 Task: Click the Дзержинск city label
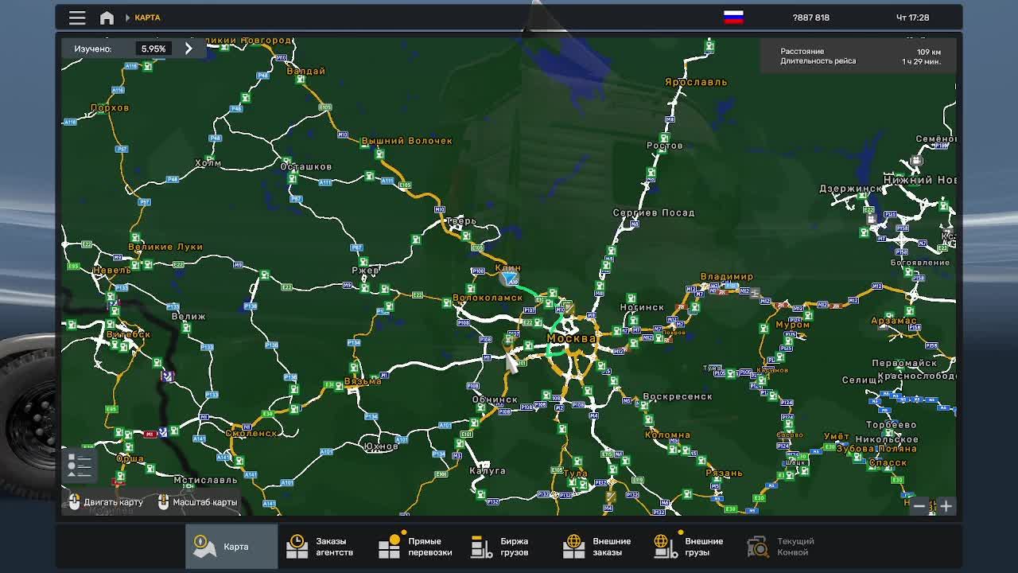point(851,189)
